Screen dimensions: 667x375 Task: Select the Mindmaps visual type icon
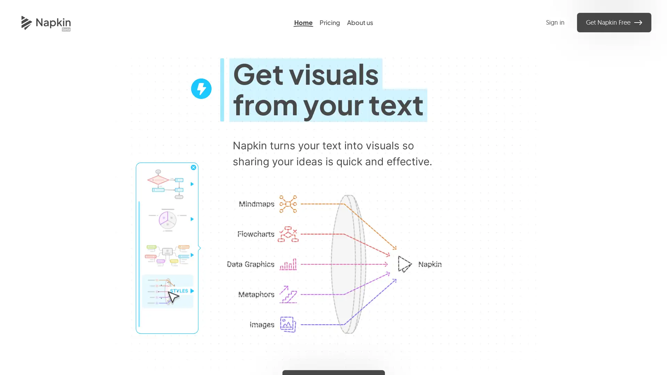pyautogui.click(x=288, y=204)
